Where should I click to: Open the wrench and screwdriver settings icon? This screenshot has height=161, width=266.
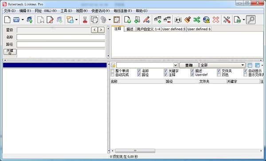click(227, 19)
